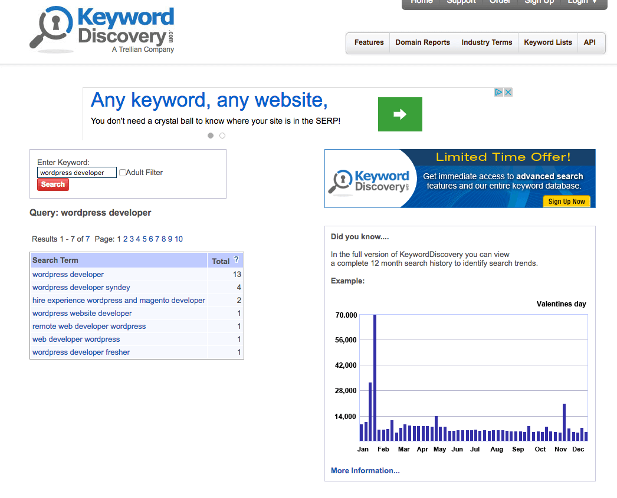Go to results page 10
This screenshot has width=617, height=498.
(x=179, y=239)
